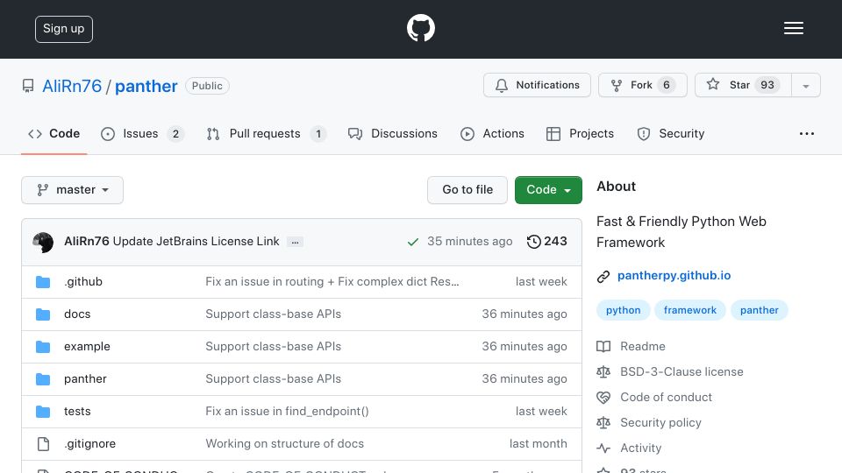Screen dimensions: 842x473
Task: Open the more tabs ellipsis menu
Action: 807,133
